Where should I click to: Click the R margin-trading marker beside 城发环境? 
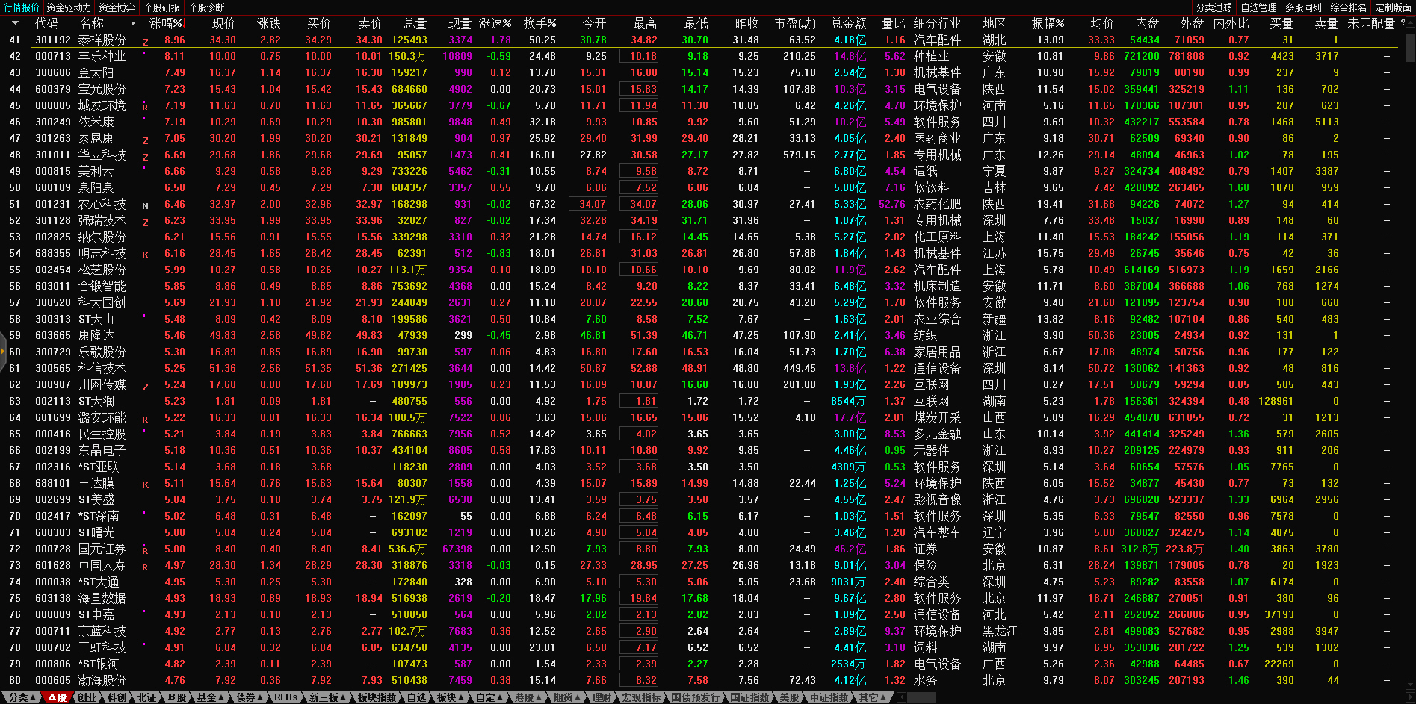(x=145, y=107)
